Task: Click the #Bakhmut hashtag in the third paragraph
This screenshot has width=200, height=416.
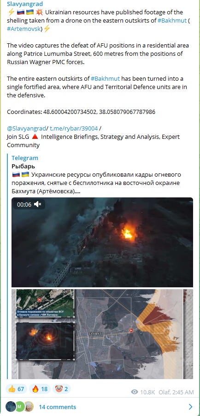Action: [x=106, y=78]
